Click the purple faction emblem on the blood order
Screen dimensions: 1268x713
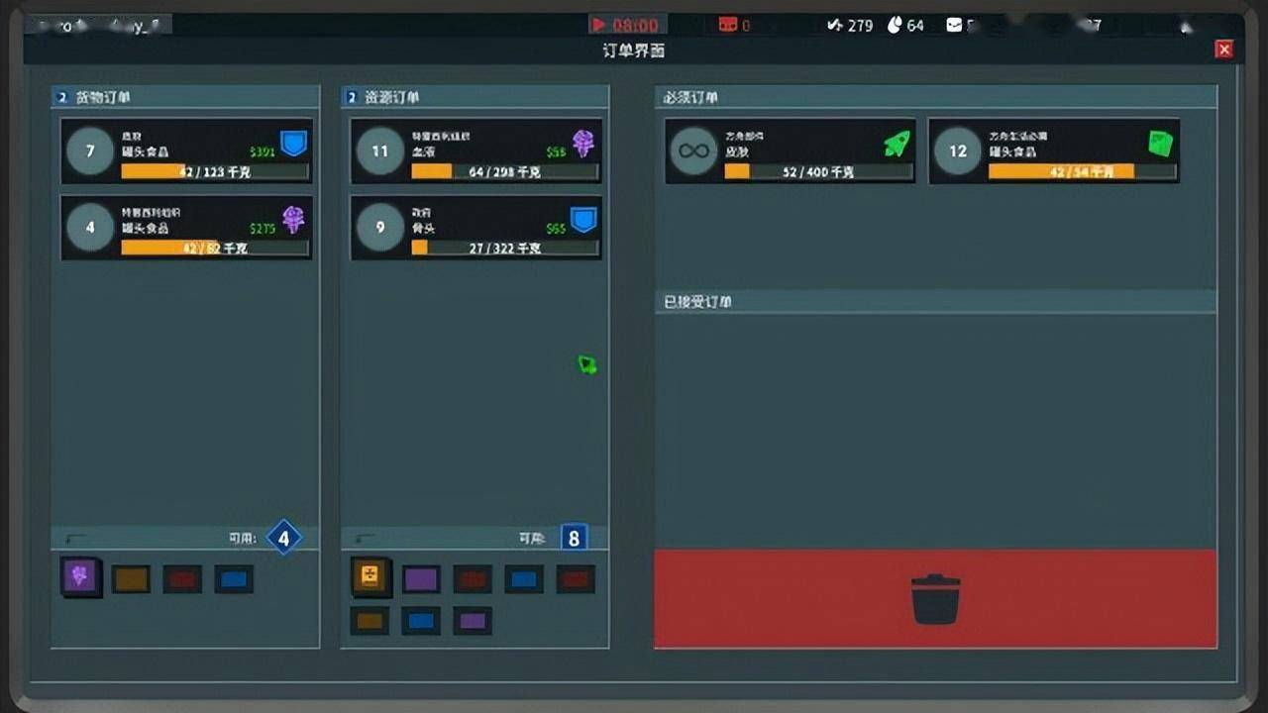pyautogui.click(x=582, y=144)
